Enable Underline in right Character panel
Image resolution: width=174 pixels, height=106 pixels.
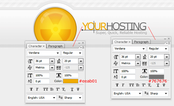click(x=158, y=85)
